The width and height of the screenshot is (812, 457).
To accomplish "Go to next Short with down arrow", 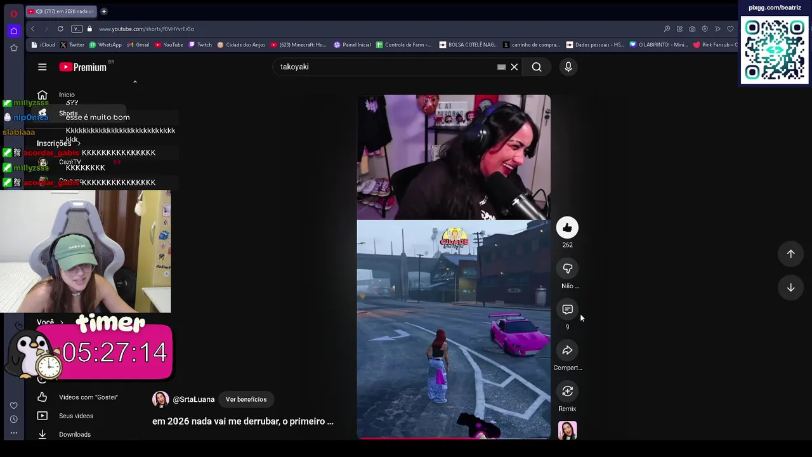I will (790, 288).
